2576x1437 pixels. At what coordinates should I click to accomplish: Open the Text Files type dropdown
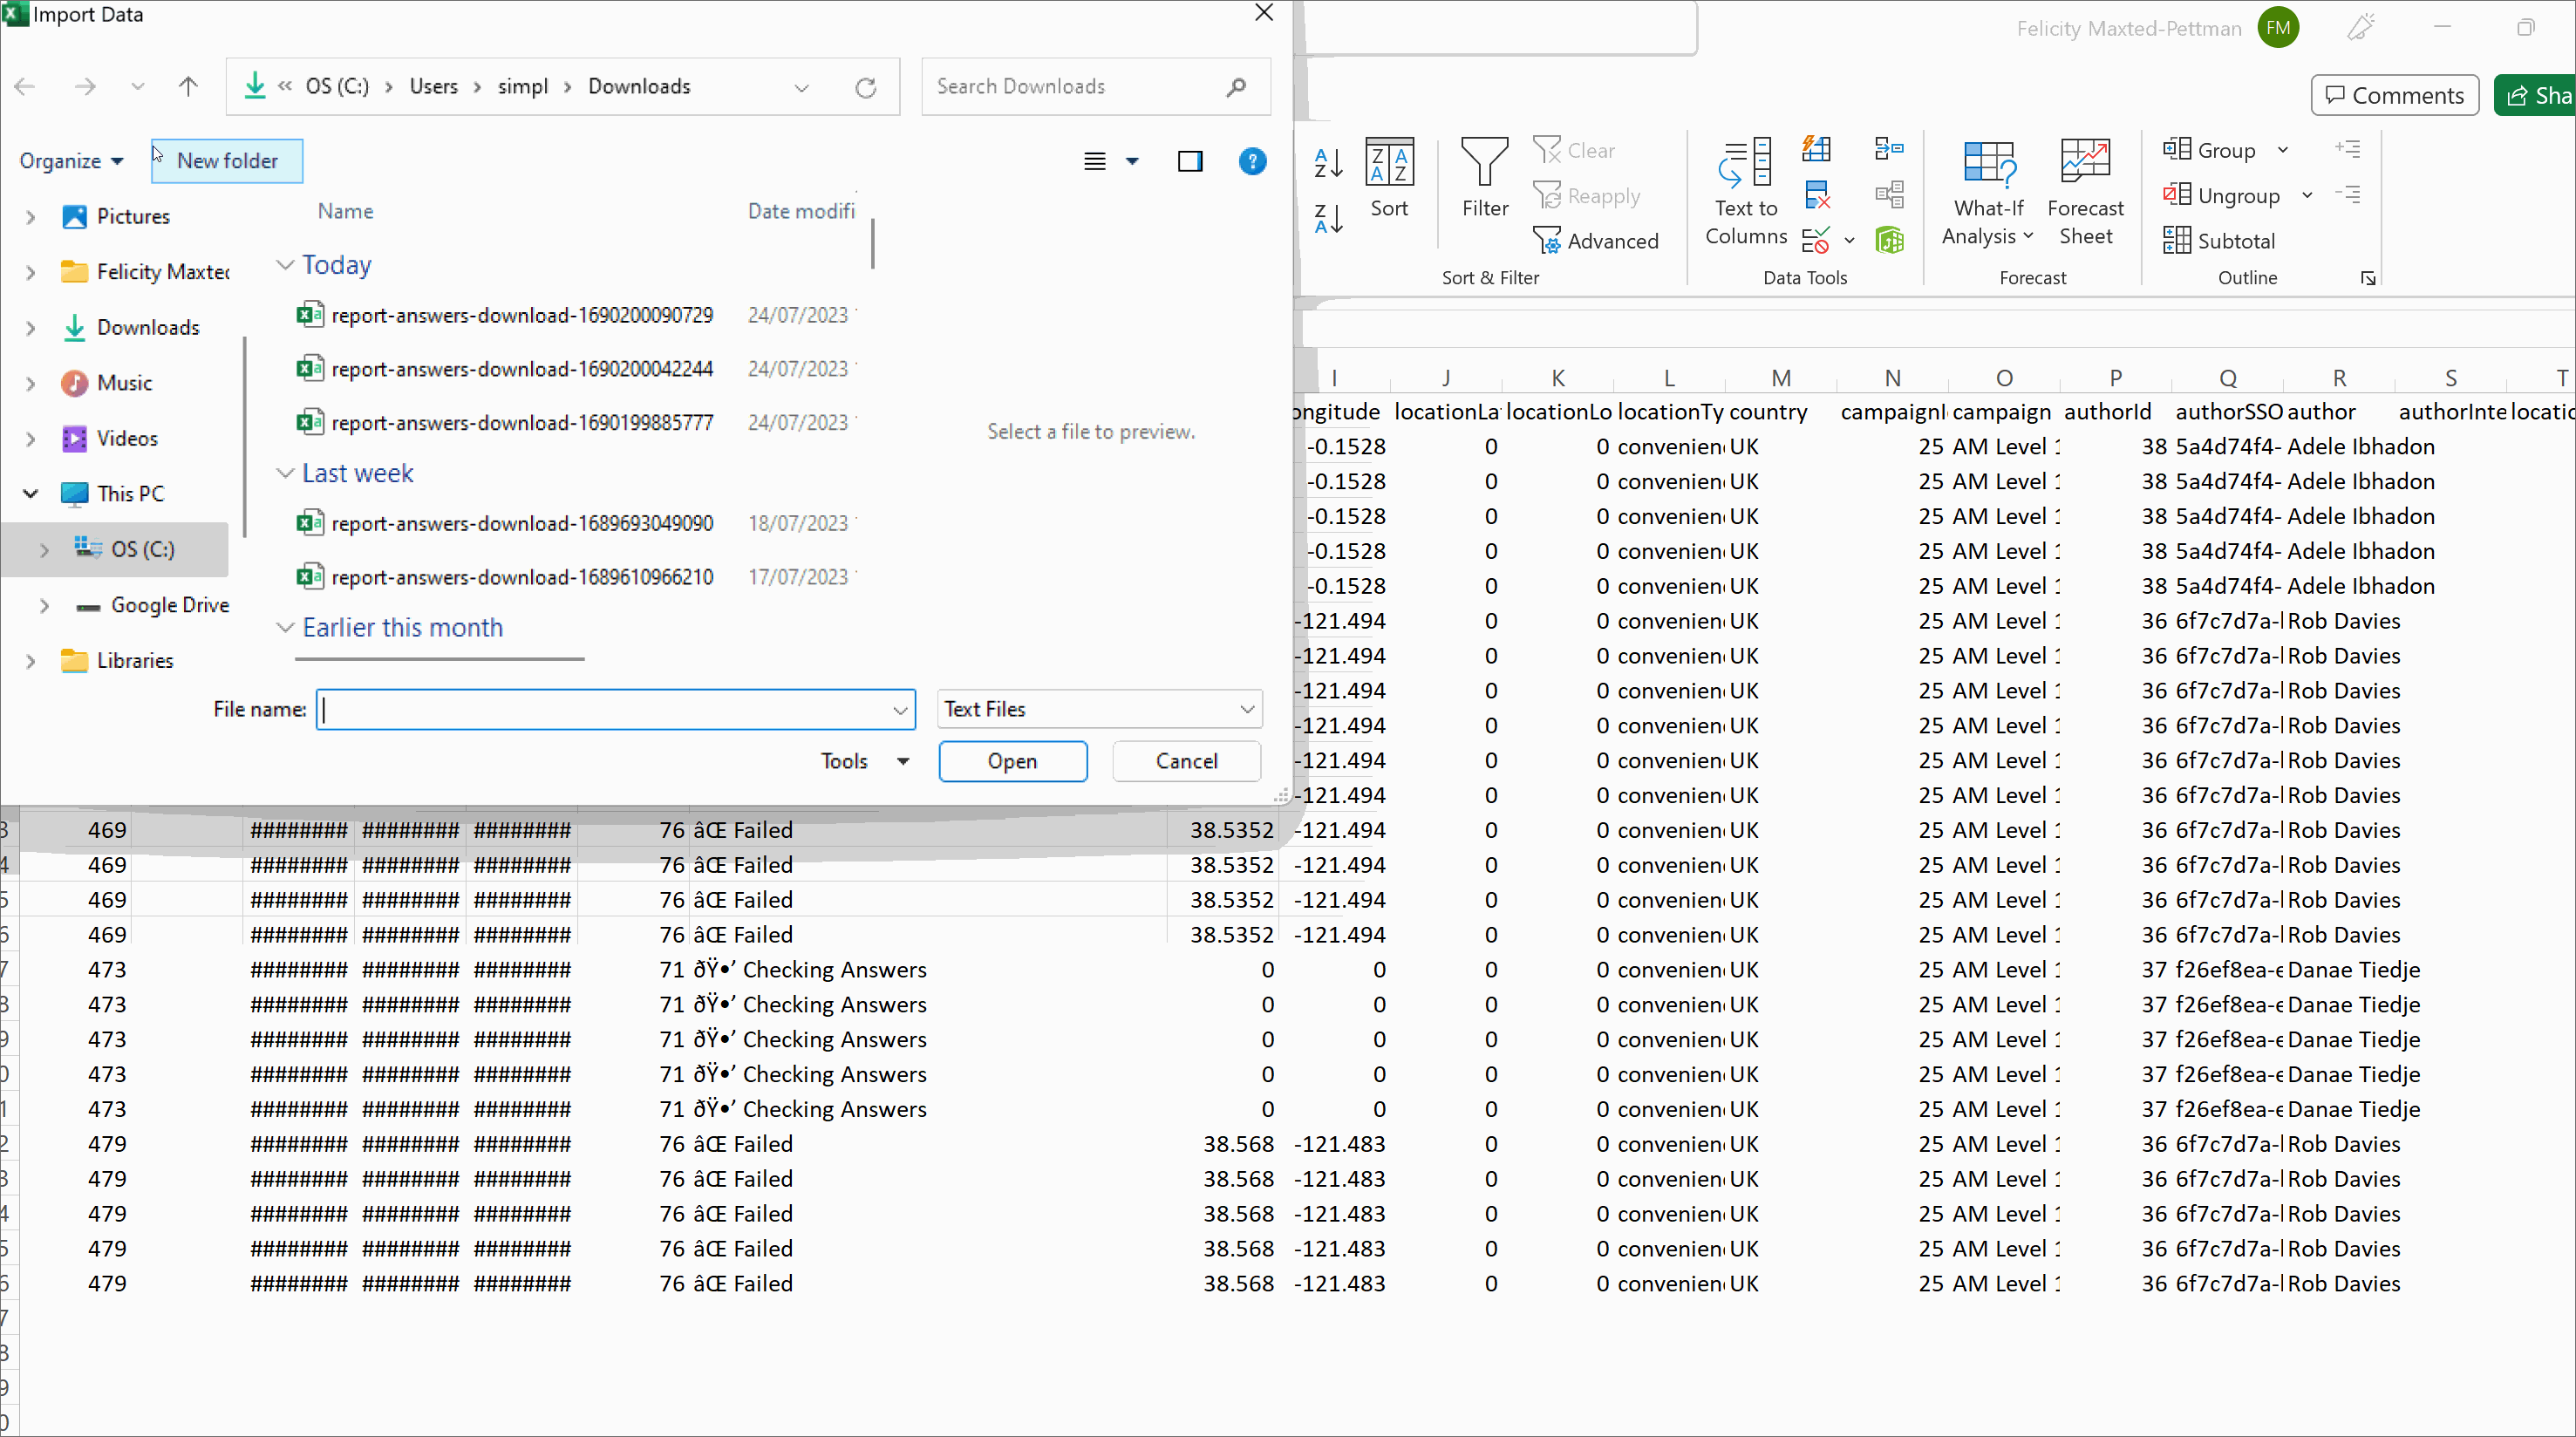click(1099, 709)
